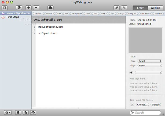The height and width of the screenshot is (116, 165).
Task: Insert a <small> tag
Action: (x=50, y=14)
